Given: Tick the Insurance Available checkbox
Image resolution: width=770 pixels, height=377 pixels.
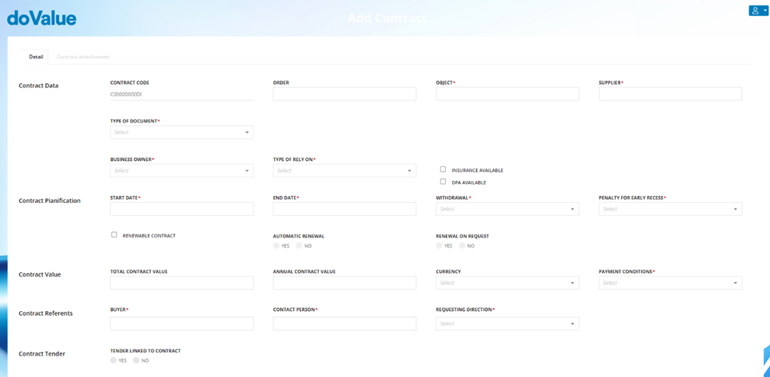Looking at the screenshot, I should (443, 169).
